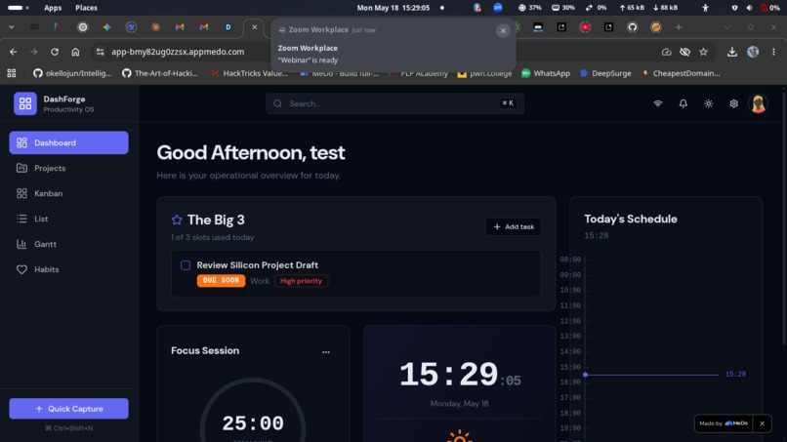Viewport: 787px width, 442px height.
Task: Open the browser profile avatar
Action: tap(753, 52)
